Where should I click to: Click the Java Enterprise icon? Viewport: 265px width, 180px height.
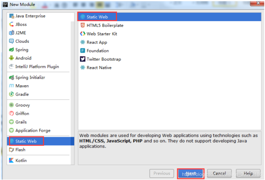[x=11, y=16]
